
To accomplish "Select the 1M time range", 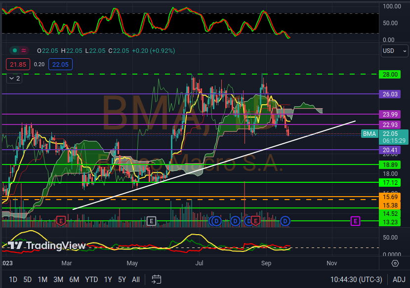I will (42, 280).
